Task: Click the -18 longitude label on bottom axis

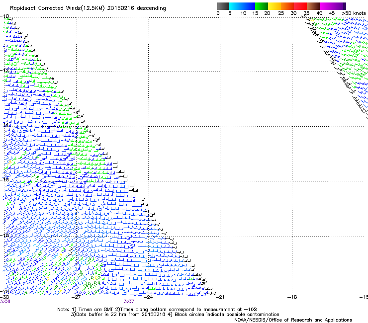Action: tap(292, 297)
